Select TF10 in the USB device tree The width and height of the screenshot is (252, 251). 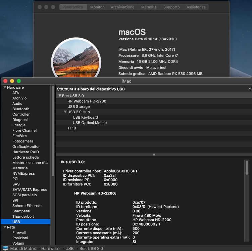(71, 128)
